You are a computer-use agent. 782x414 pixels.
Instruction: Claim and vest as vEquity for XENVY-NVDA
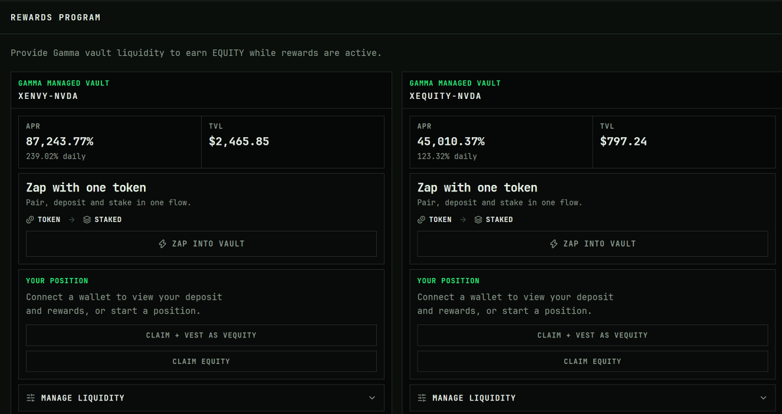pyautogui.click(x=201, y=335)
